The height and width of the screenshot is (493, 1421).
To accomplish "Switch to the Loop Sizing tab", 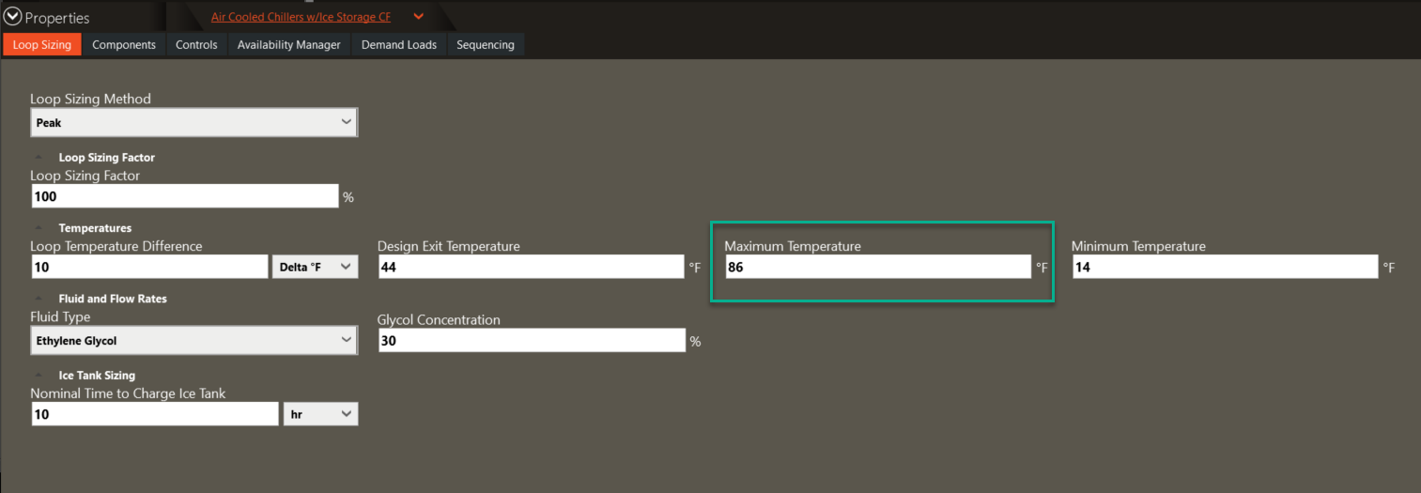I will coord(42,44).
